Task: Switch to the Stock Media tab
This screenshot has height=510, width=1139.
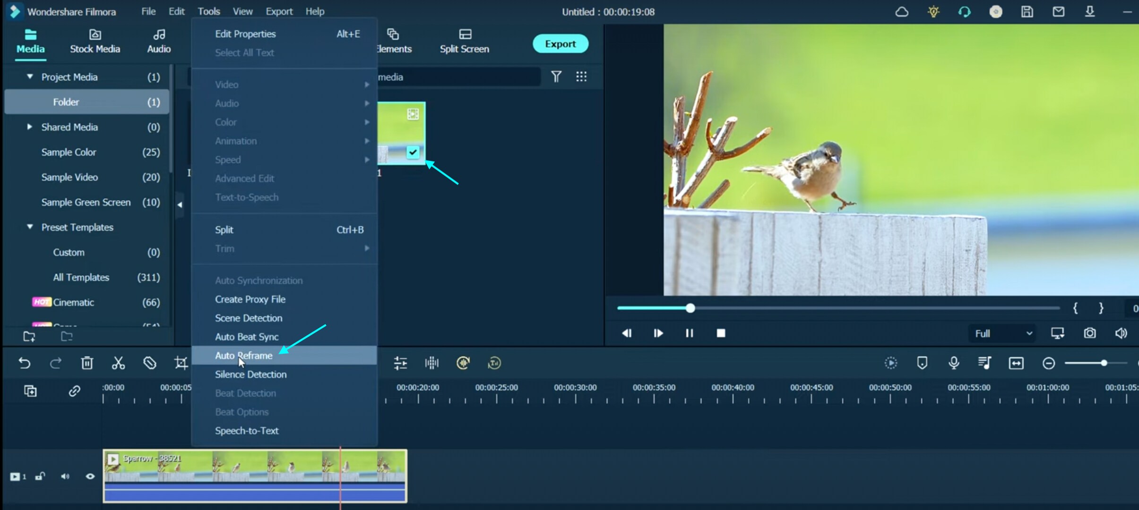Action: (x=95, y=42)
